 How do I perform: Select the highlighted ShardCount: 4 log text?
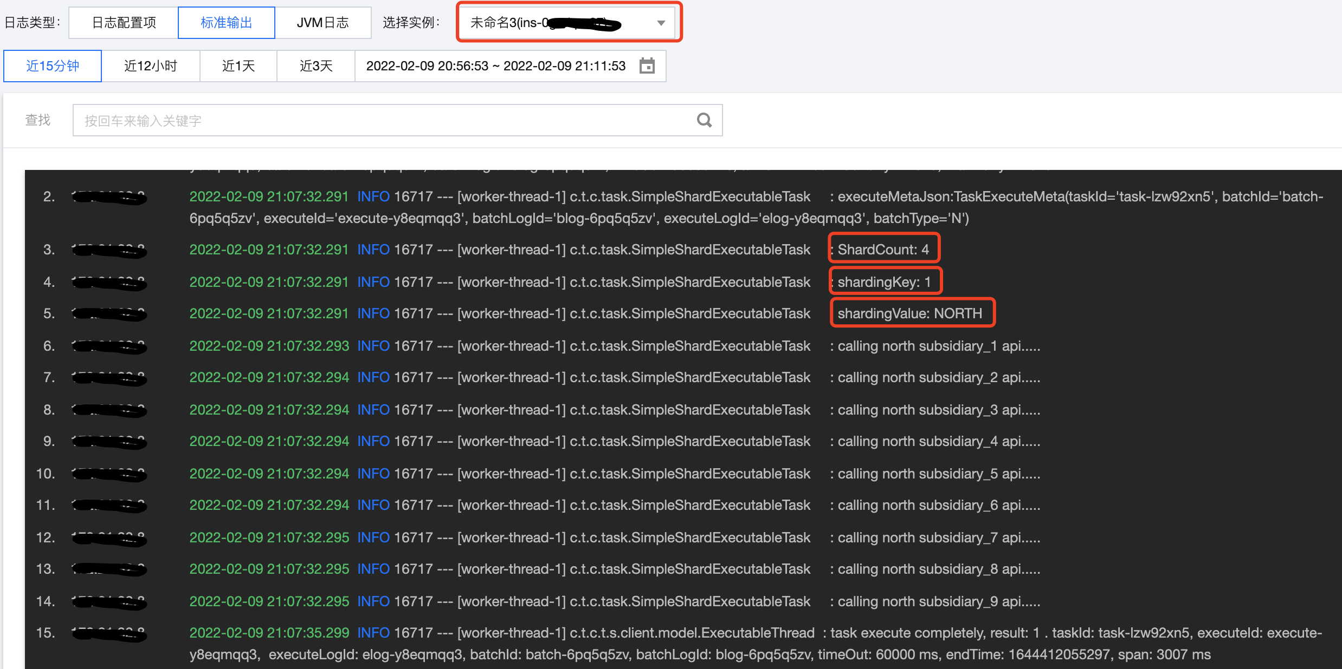(883, 249)
